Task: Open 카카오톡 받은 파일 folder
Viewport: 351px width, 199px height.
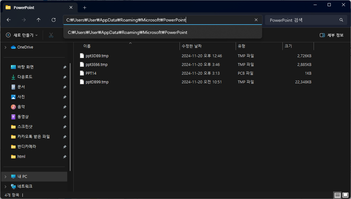Action: point(34,137)
